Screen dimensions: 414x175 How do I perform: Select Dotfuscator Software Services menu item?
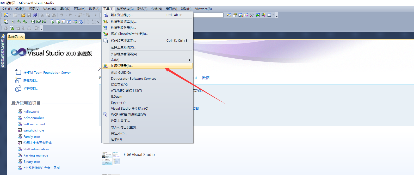tap(147, 79)
